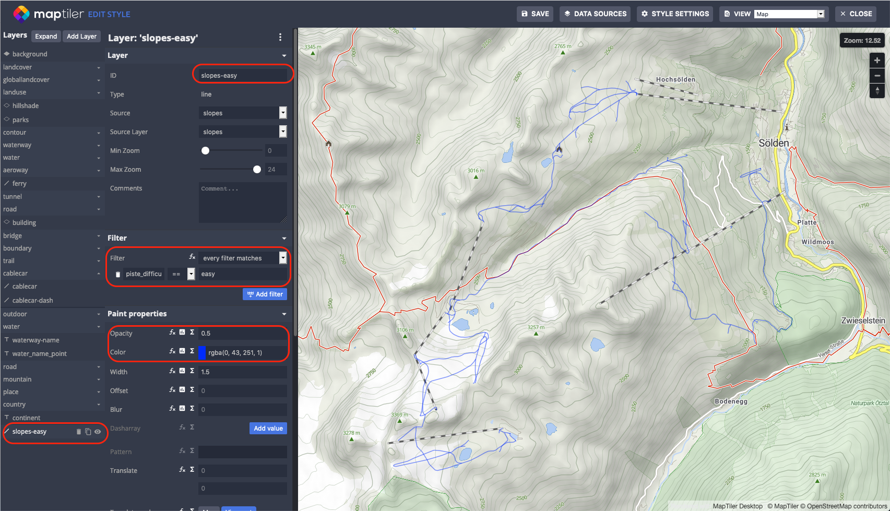Open Style Settings from the top bar
890x511 pixels.
675,14
